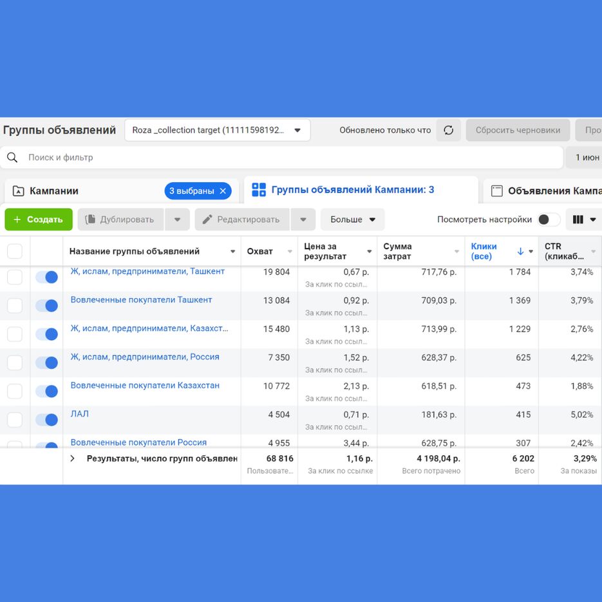Click the '1 784' clicks cell

pos(520,272)
